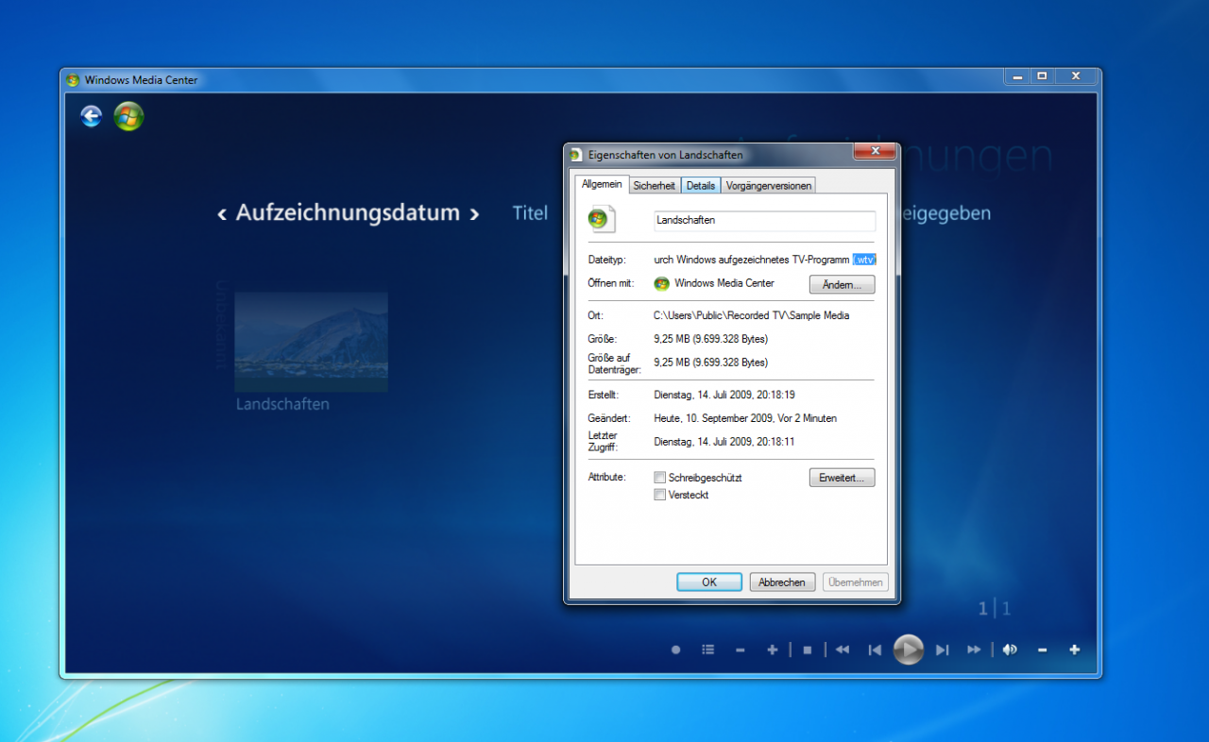Lower volume with rightmost minus button
The image size is (1209, 742).
(1042, 649)
